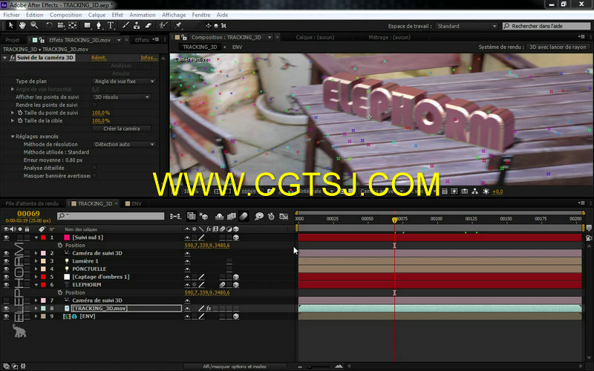Click the Aff./masquer options et modes button

[x=235, y=367]
